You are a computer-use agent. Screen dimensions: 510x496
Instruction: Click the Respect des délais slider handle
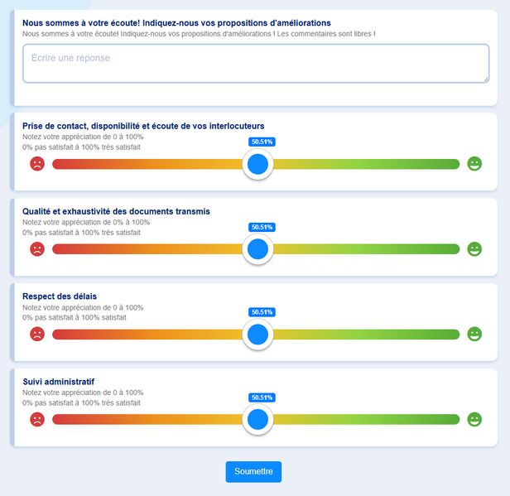point(257,335)
